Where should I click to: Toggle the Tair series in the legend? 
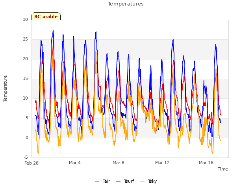coord(102,181)
